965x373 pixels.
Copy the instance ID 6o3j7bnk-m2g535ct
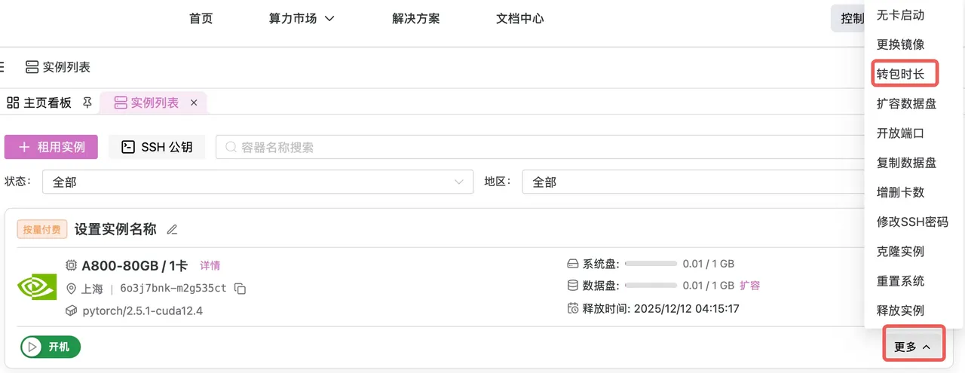tap(240, 289)
